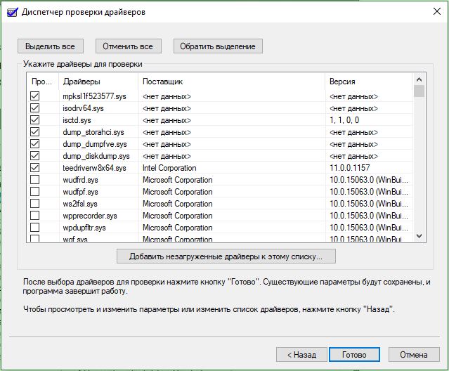Click "Отменить все" button
Image resolution: width=449 pixels, height=371 pixels.
(128, 46)
